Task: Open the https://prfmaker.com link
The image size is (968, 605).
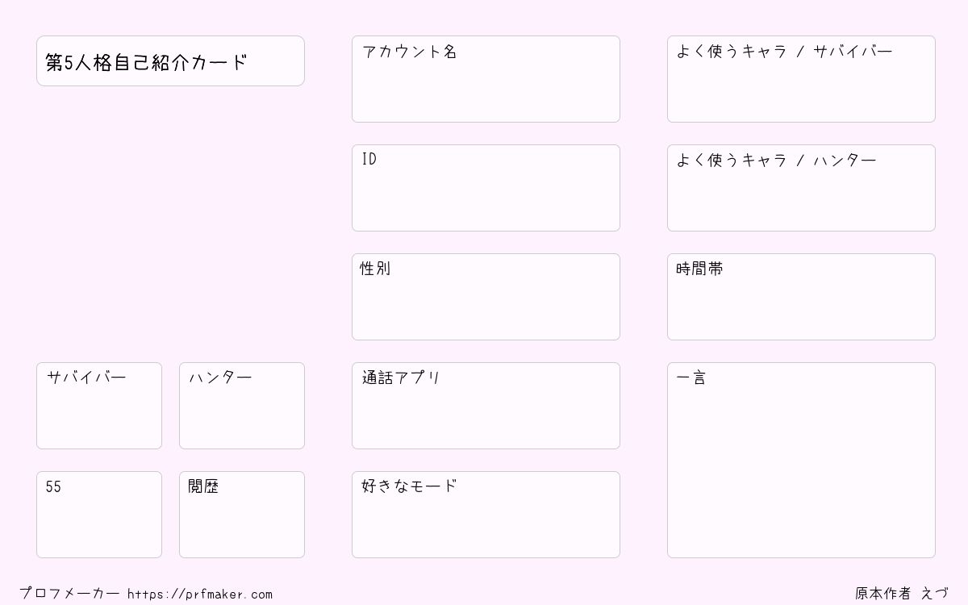Action: (200, 595)
